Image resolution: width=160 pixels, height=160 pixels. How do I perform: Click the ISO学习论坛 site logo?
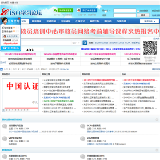(x=21, y=12)
